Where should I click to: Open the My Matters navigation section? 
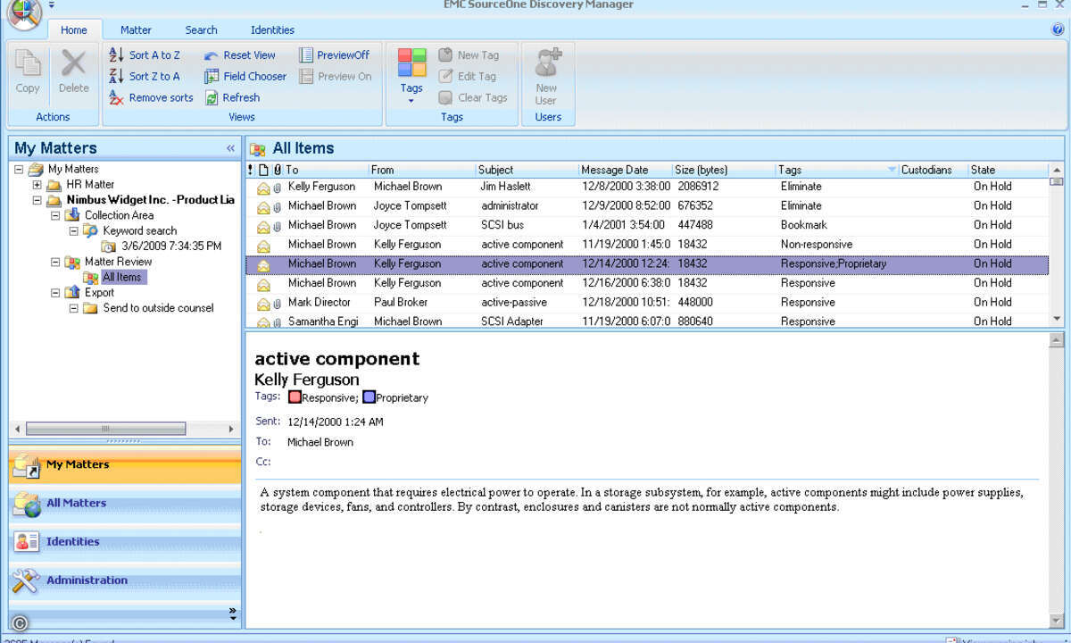[125, 465]
